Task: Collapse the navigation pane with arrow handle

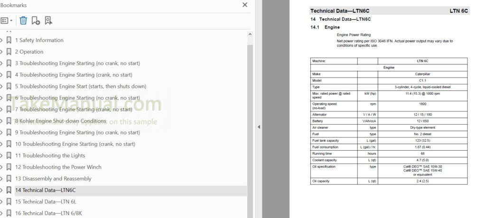Action: [259, 127]
